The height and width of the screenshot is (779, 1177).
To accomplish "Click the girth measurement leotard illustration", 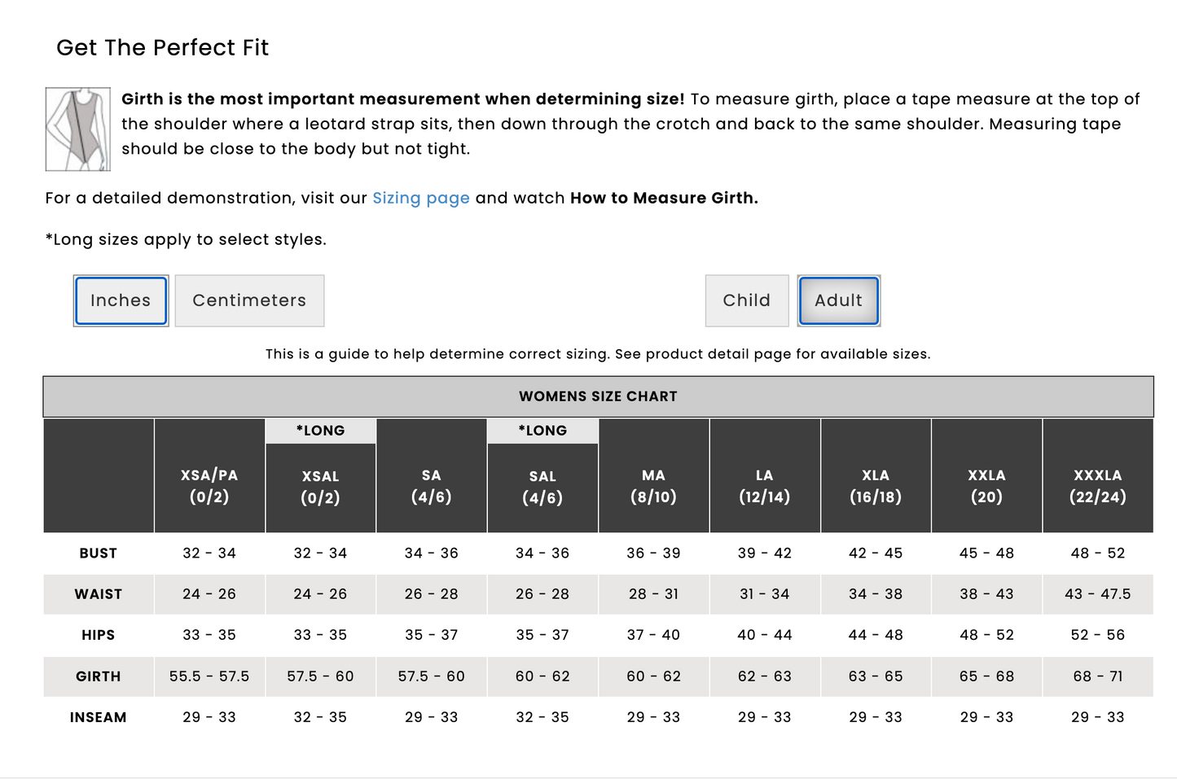I will tap(77, 129).
